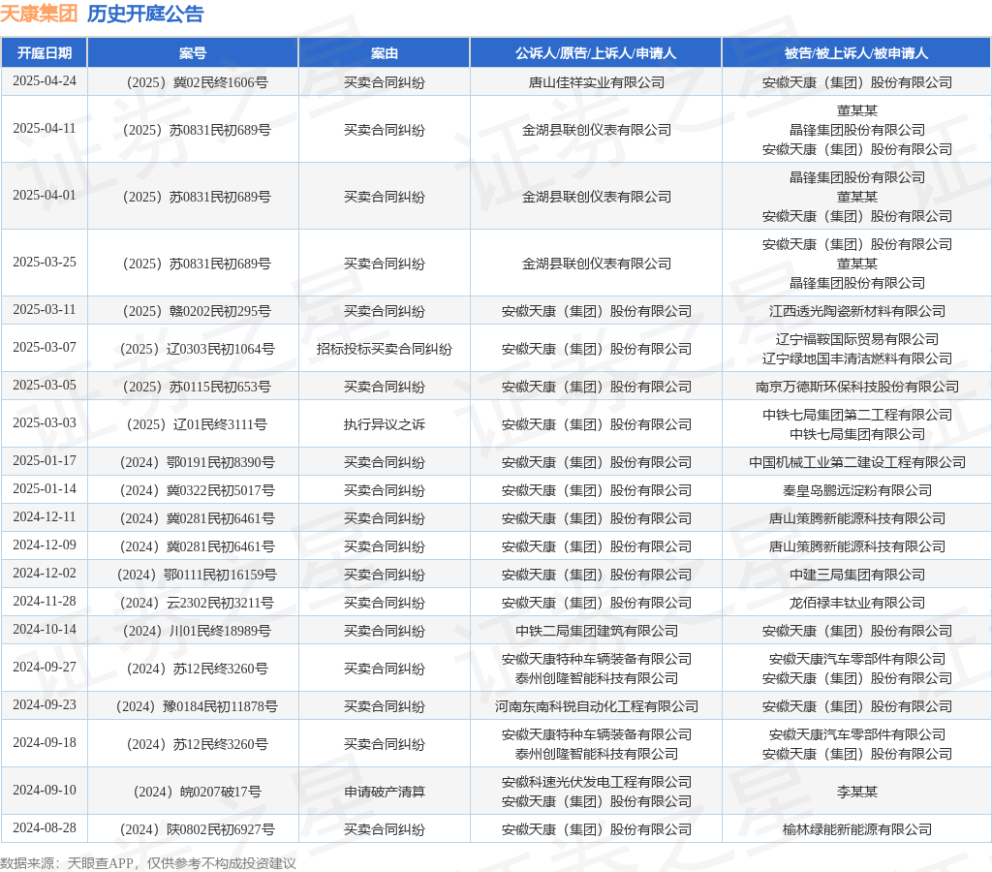Click the date cell 2025-04-24
The height and width of the screenshot is (872, 992).
pyautogui.click(x=45, y=81)
